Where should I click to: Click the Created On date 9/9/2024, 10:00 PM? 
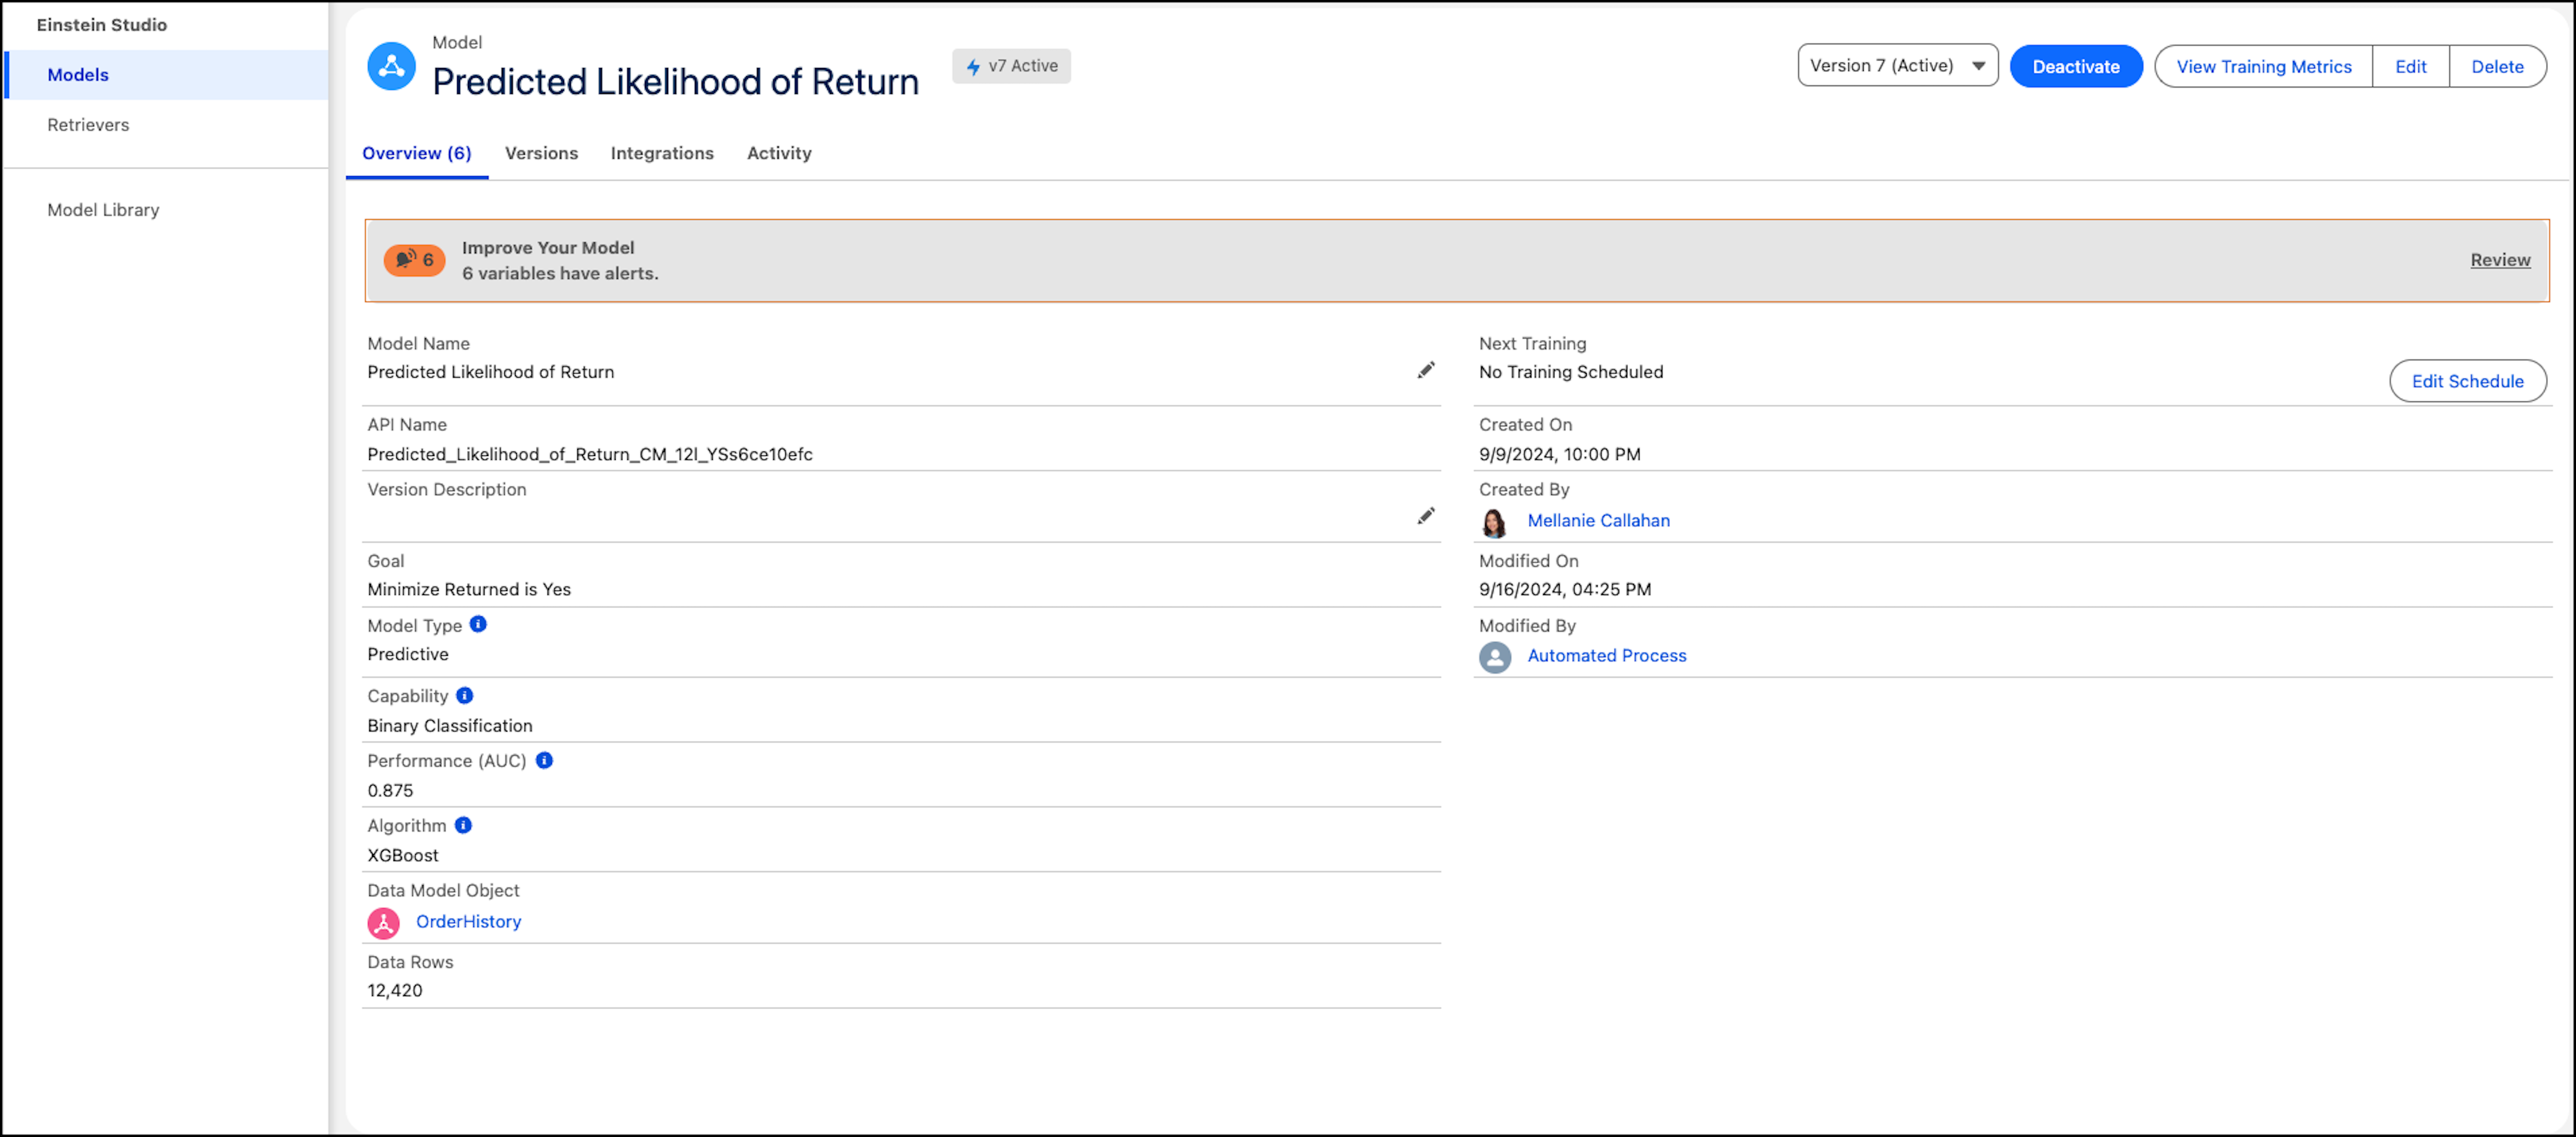pos(1560,454)
